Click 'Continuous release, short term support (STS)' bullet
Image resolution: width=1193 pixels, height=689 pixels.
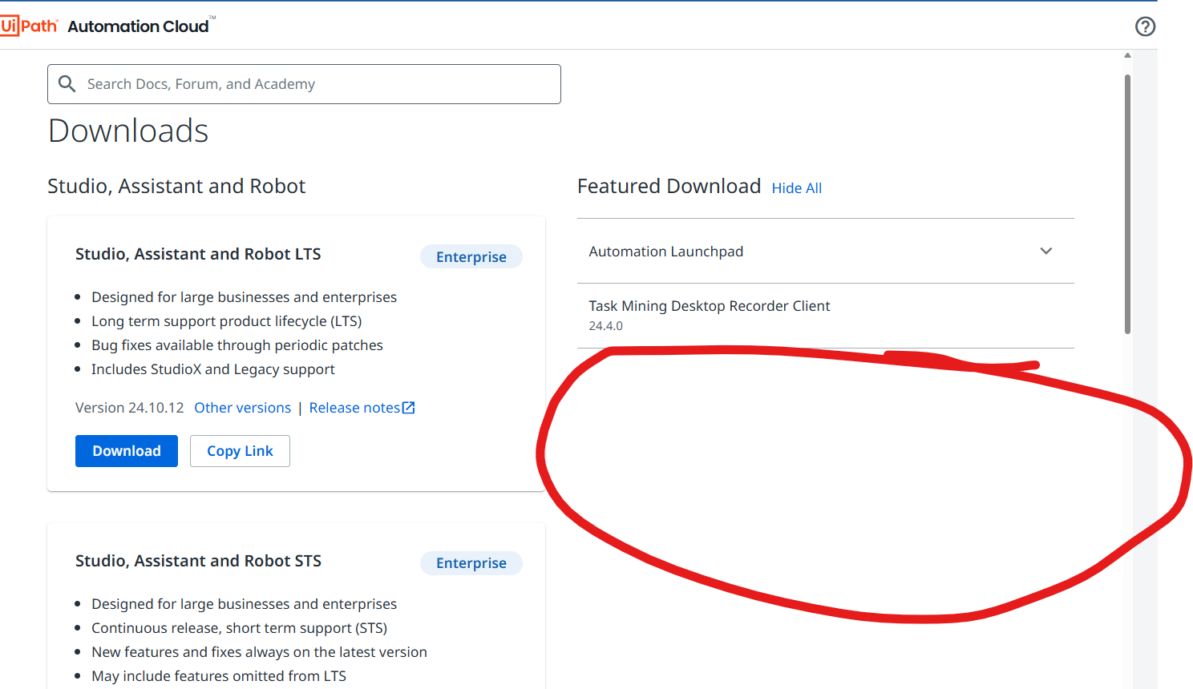[x=239, y=628]
